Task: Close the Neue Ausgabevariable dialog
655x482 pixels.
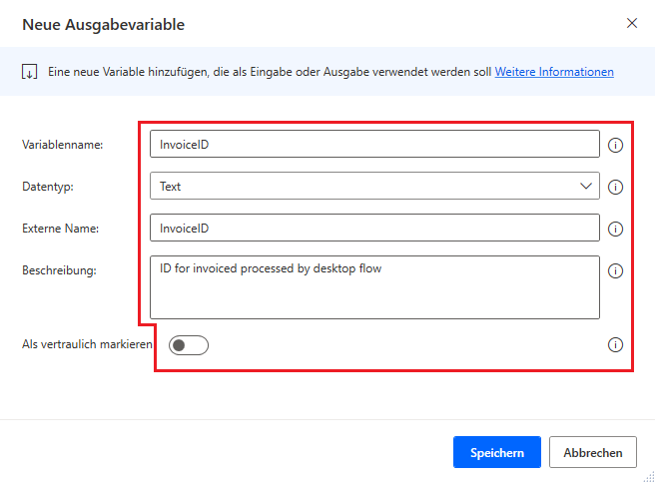Action: coord(631,23)
